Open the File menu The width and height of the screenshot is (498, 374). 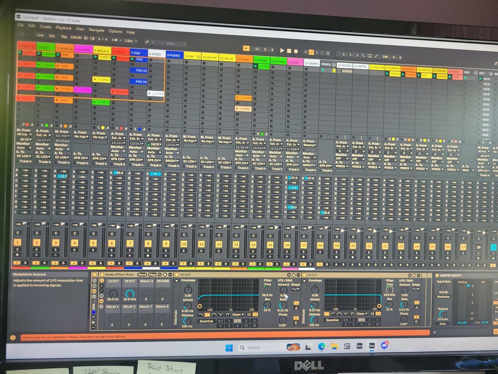tap(21, 25)
